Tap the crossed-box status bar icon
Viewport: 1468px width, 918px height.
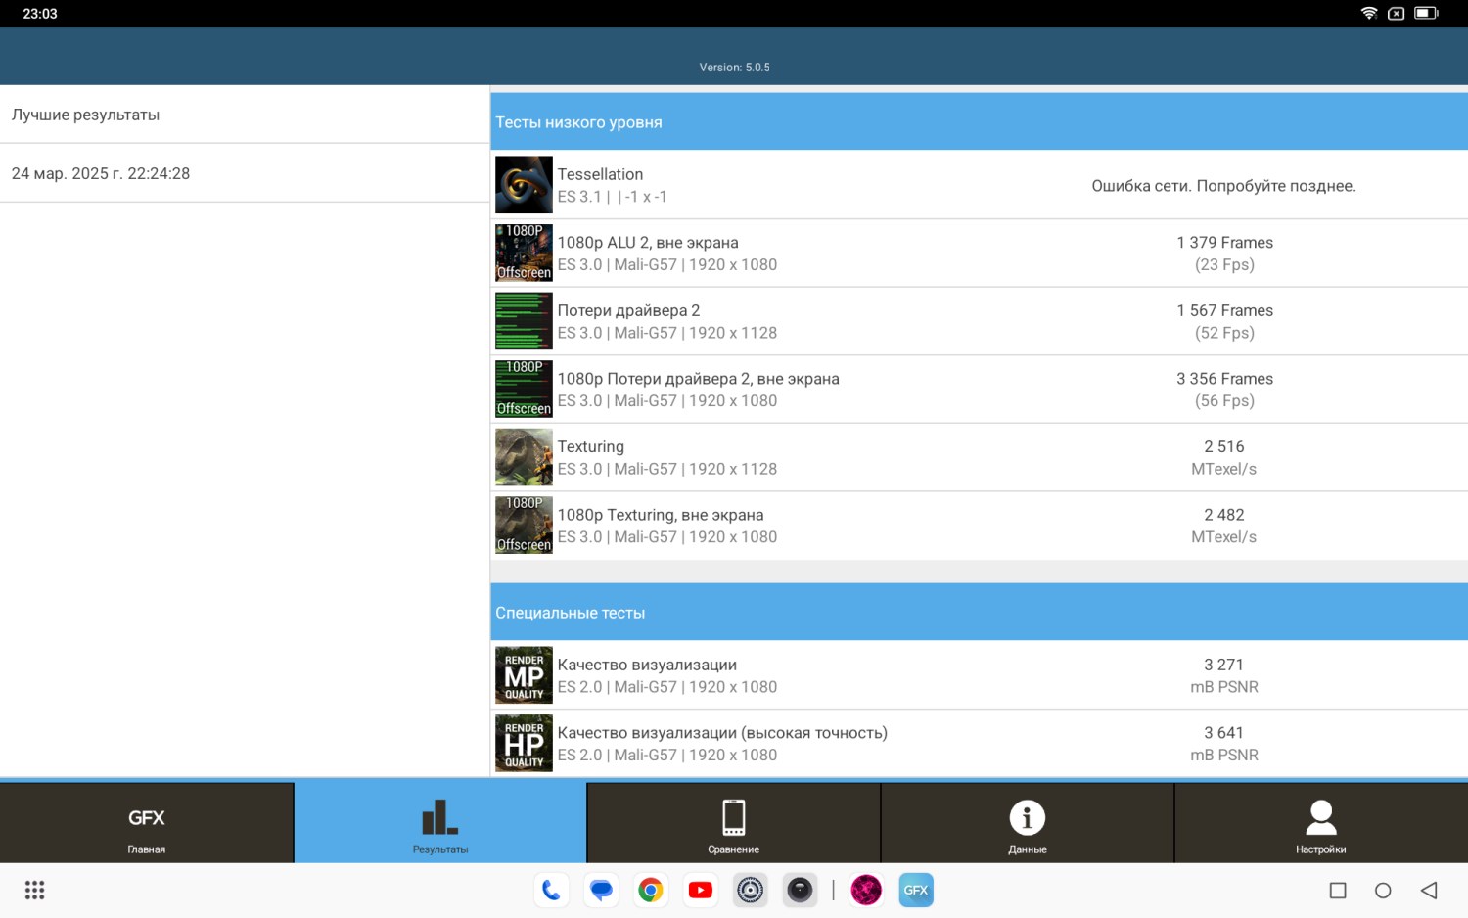[x=1397, y=13]
